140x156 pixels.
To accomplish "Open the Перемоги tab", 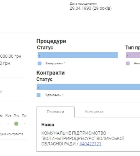I will [x=56, y=112].
